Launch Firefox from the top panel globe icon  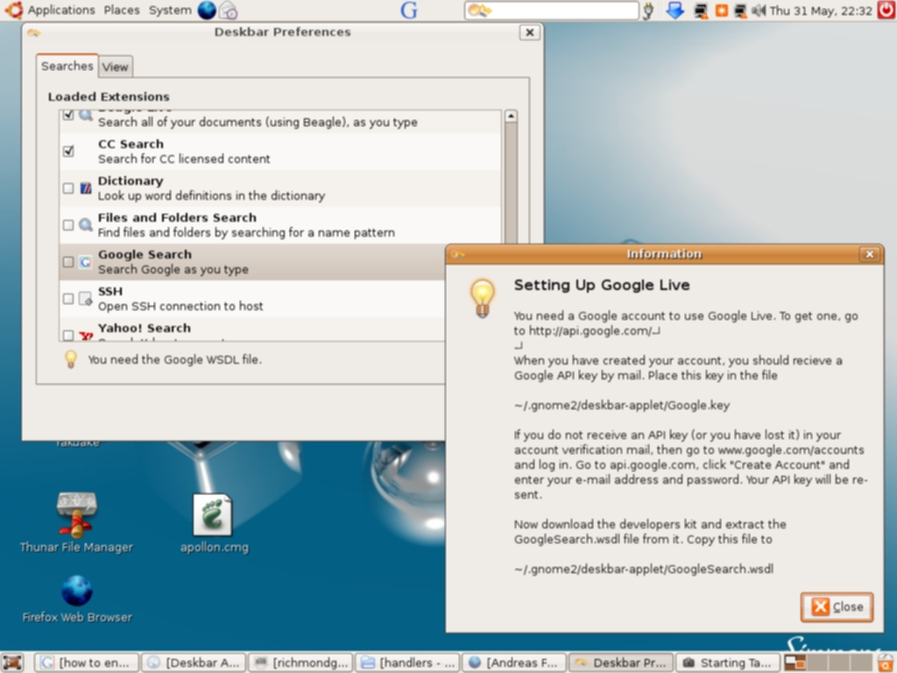tap(207, 11)
